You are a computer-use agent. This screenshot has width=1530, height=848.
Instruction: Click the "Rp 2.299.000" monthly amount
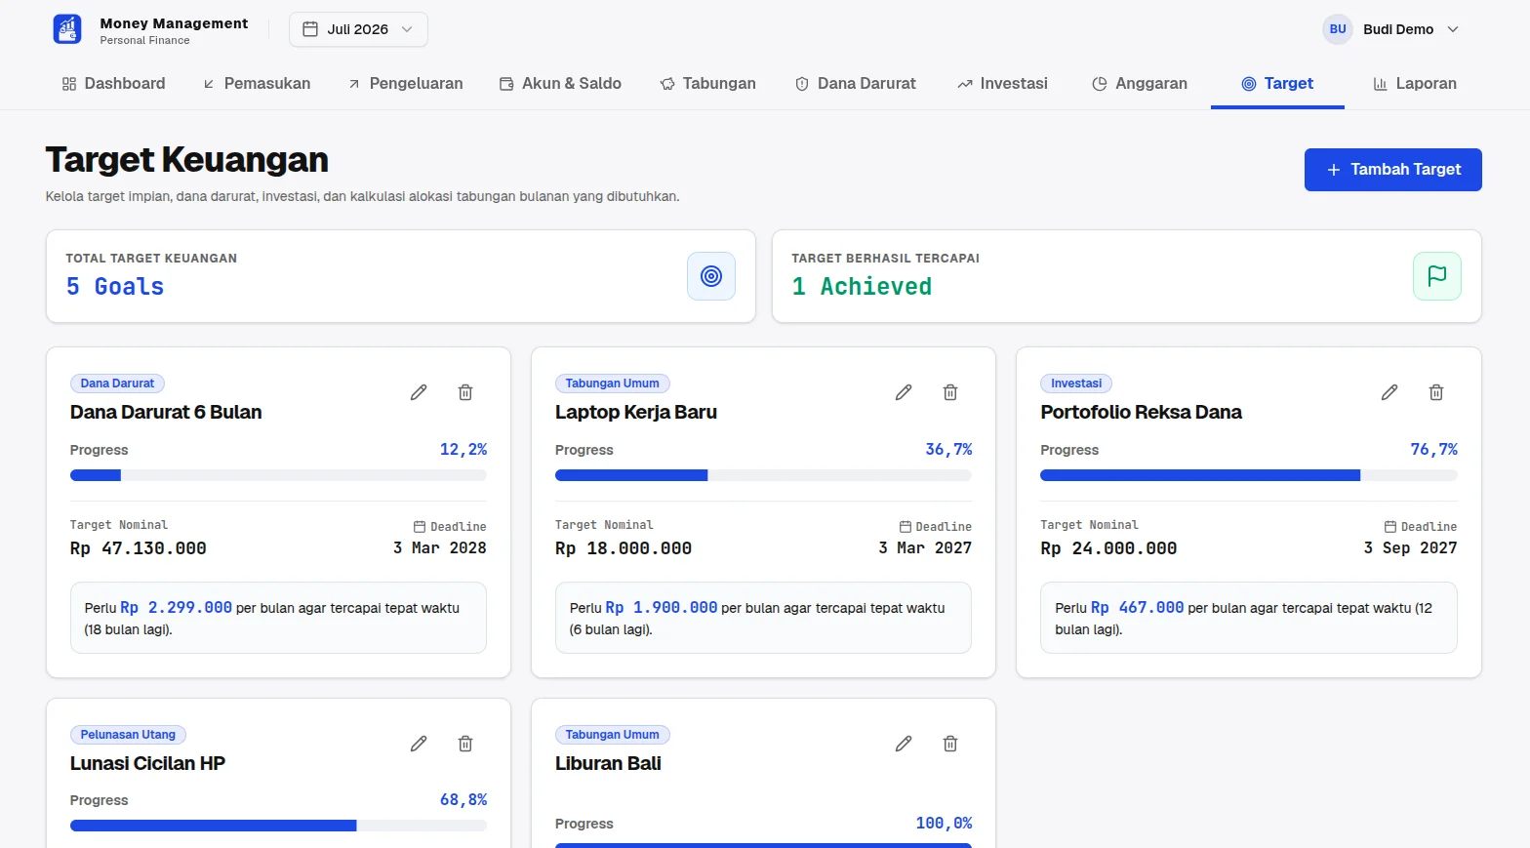(x=177, y=608)
